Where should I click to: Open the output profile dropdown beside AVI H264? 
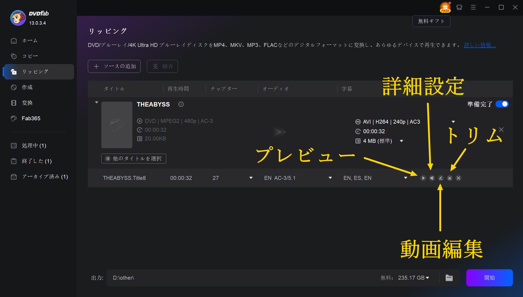453,122
